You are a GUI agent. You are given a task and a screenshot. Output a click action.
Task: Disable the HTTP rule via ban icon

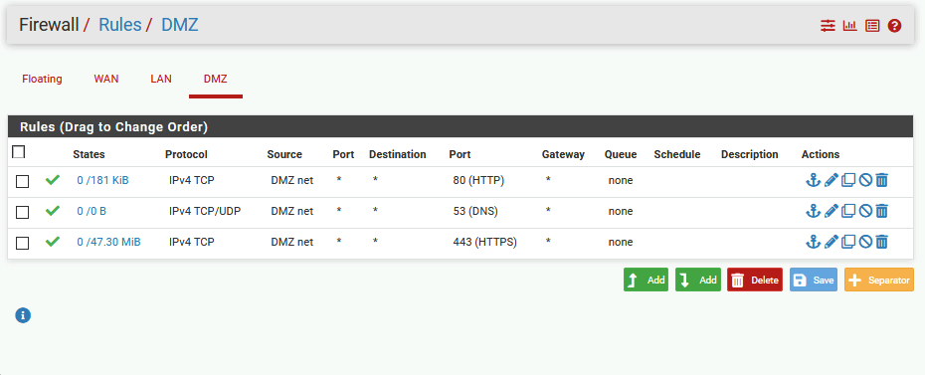point(865,180)
